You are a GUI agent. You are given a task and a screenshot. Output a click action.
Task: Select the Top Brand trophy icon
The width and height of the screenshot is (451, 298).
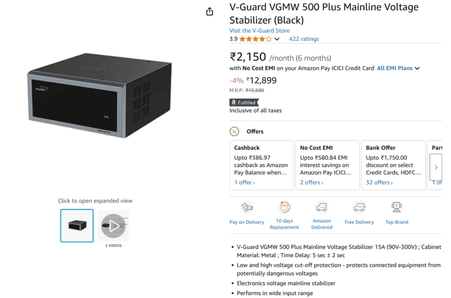[x=396, y=206]
